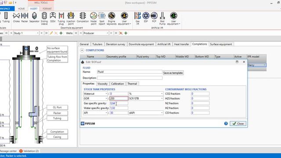Open the Artificial lift tab

(x=164, y=44)
